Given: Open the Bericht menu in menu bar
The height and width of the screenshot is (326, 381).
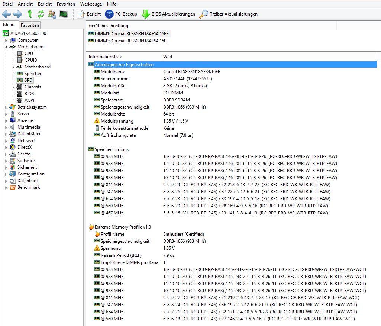Looking at the screenshot, I should click(45, 4).
